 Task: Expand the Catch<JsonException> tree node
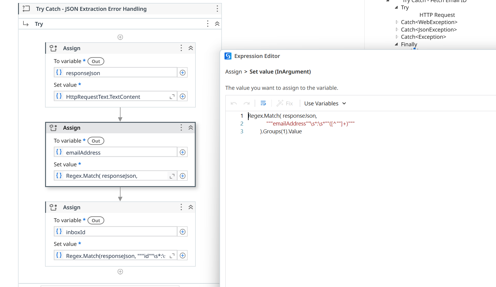(x=397, y=29)
